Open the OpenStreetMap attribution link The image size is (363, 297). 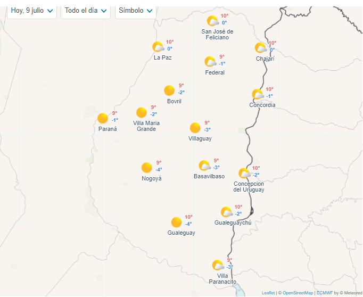(x=298, y=293)
